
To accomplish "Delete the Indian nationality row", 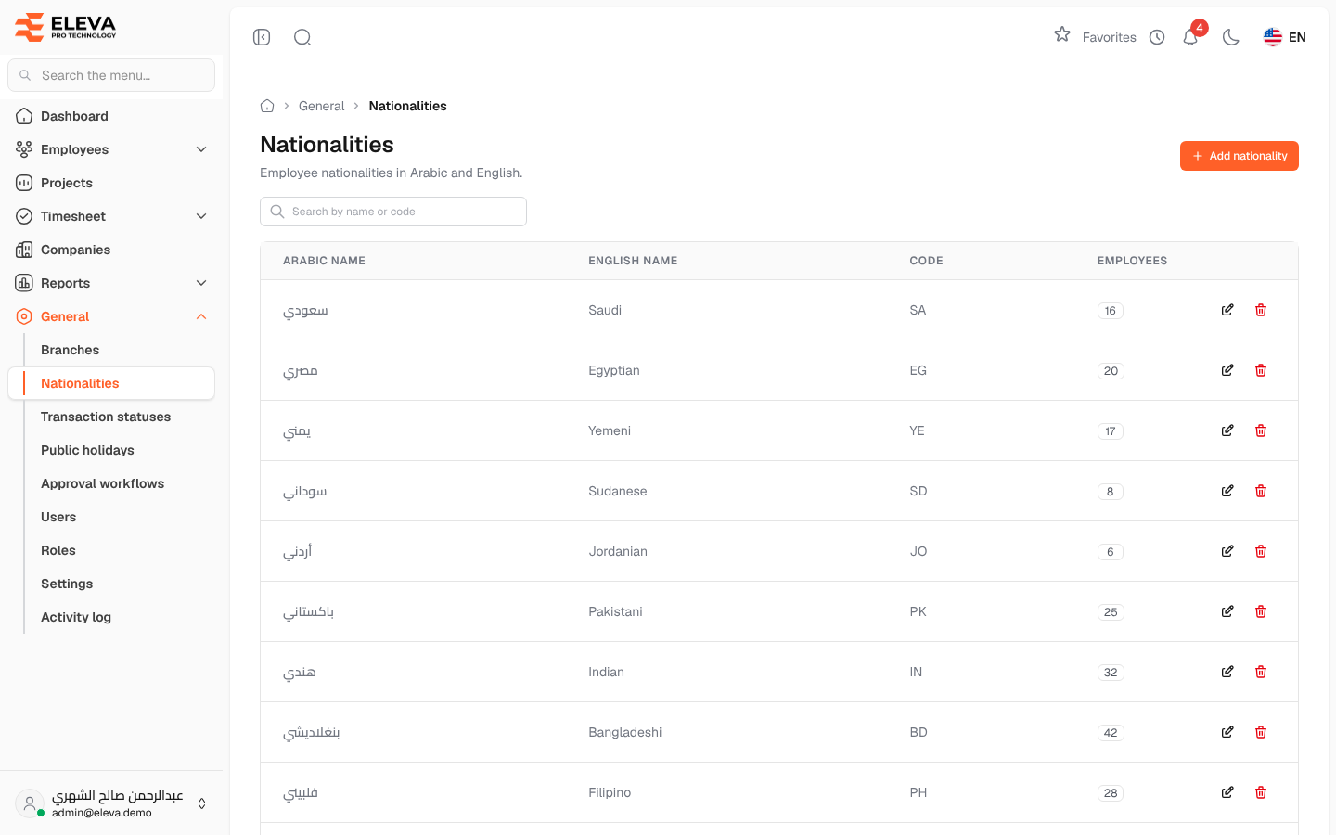I will tap(1261, 672).
